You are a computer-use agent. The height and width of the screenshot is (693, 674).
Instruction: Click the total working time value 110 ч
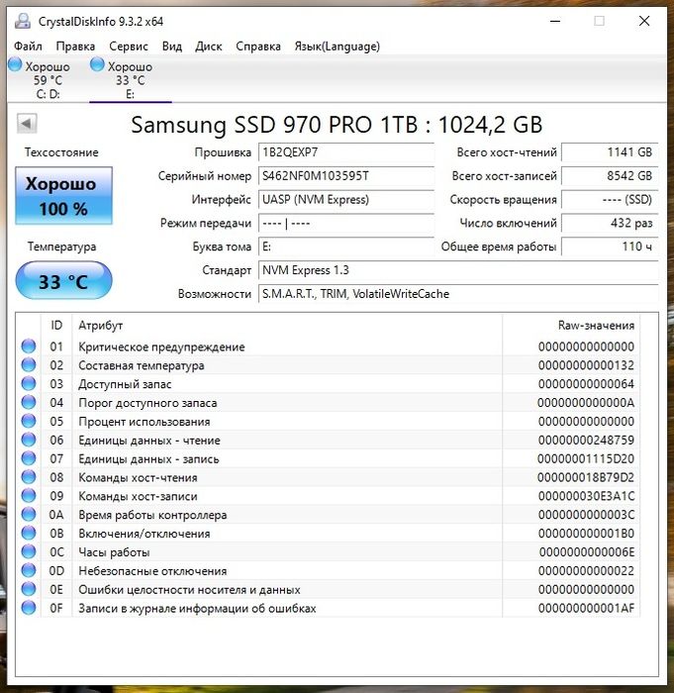click(x=610, y=247)
